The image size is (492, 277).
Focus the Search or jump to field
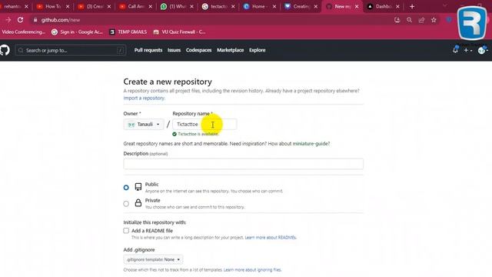(70, 50)
